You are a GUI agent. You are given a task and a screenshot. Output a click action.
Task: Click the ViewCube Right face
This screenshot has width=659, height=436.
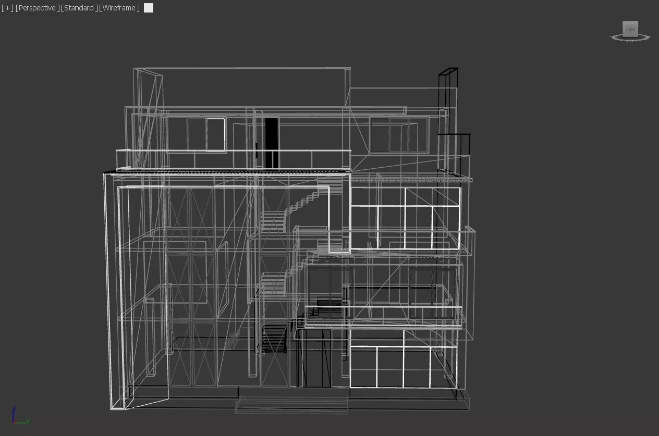pos(630,29)
